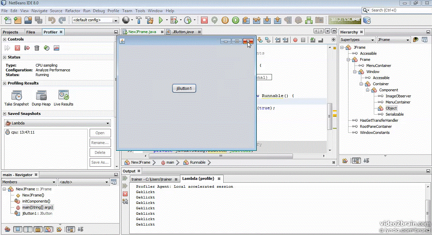Click the Save As button
Image resolution: width=432 pixels, height=235 pixels.
pos(100,162)
